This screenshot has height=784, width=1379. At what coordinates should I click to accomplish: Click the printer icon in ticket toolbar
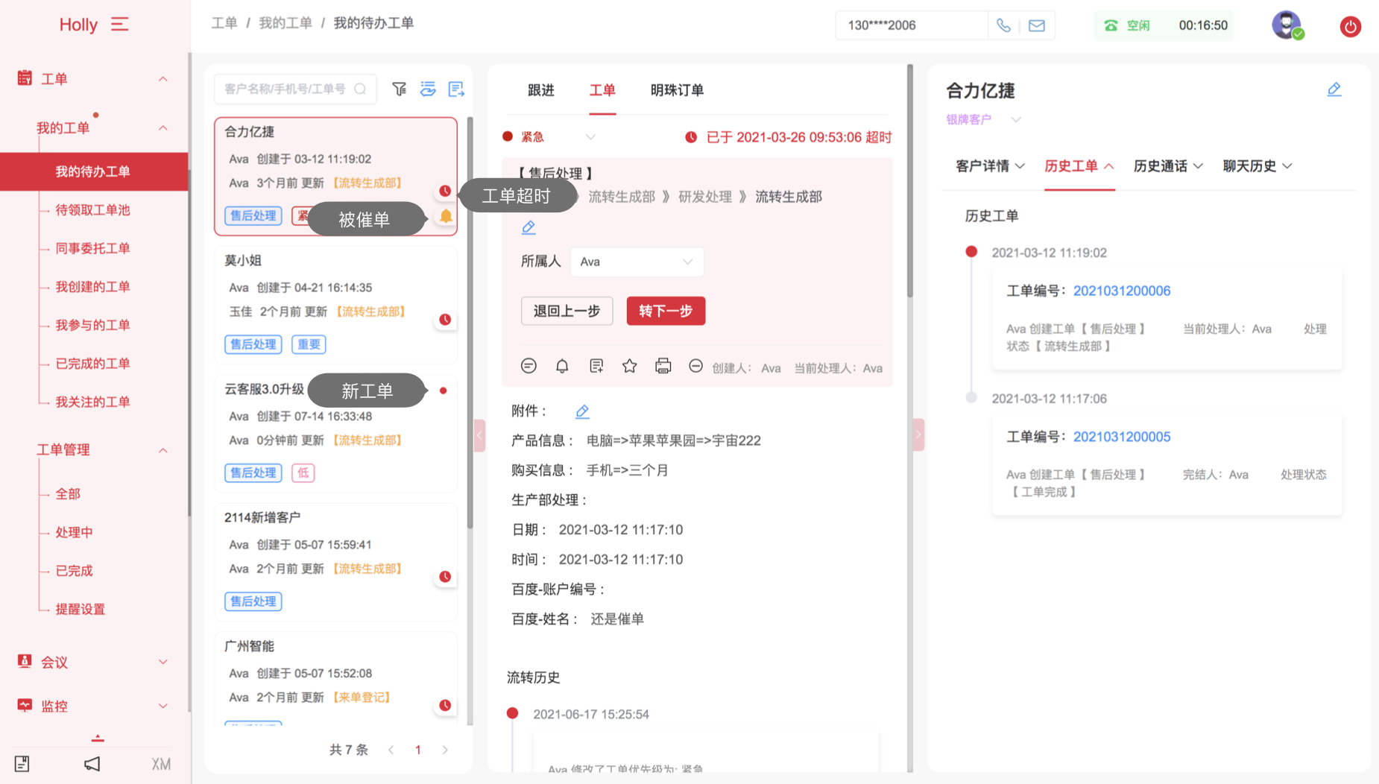[663, 366]
